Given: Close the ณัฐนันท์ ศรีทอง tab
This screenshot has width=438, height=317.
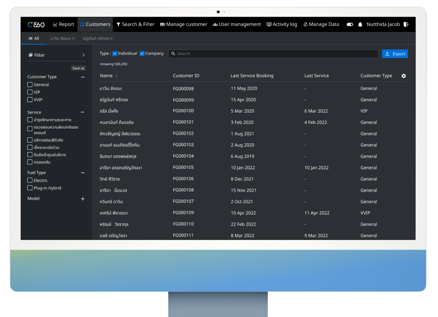Looking at the screenshot, I should (111, 38).
